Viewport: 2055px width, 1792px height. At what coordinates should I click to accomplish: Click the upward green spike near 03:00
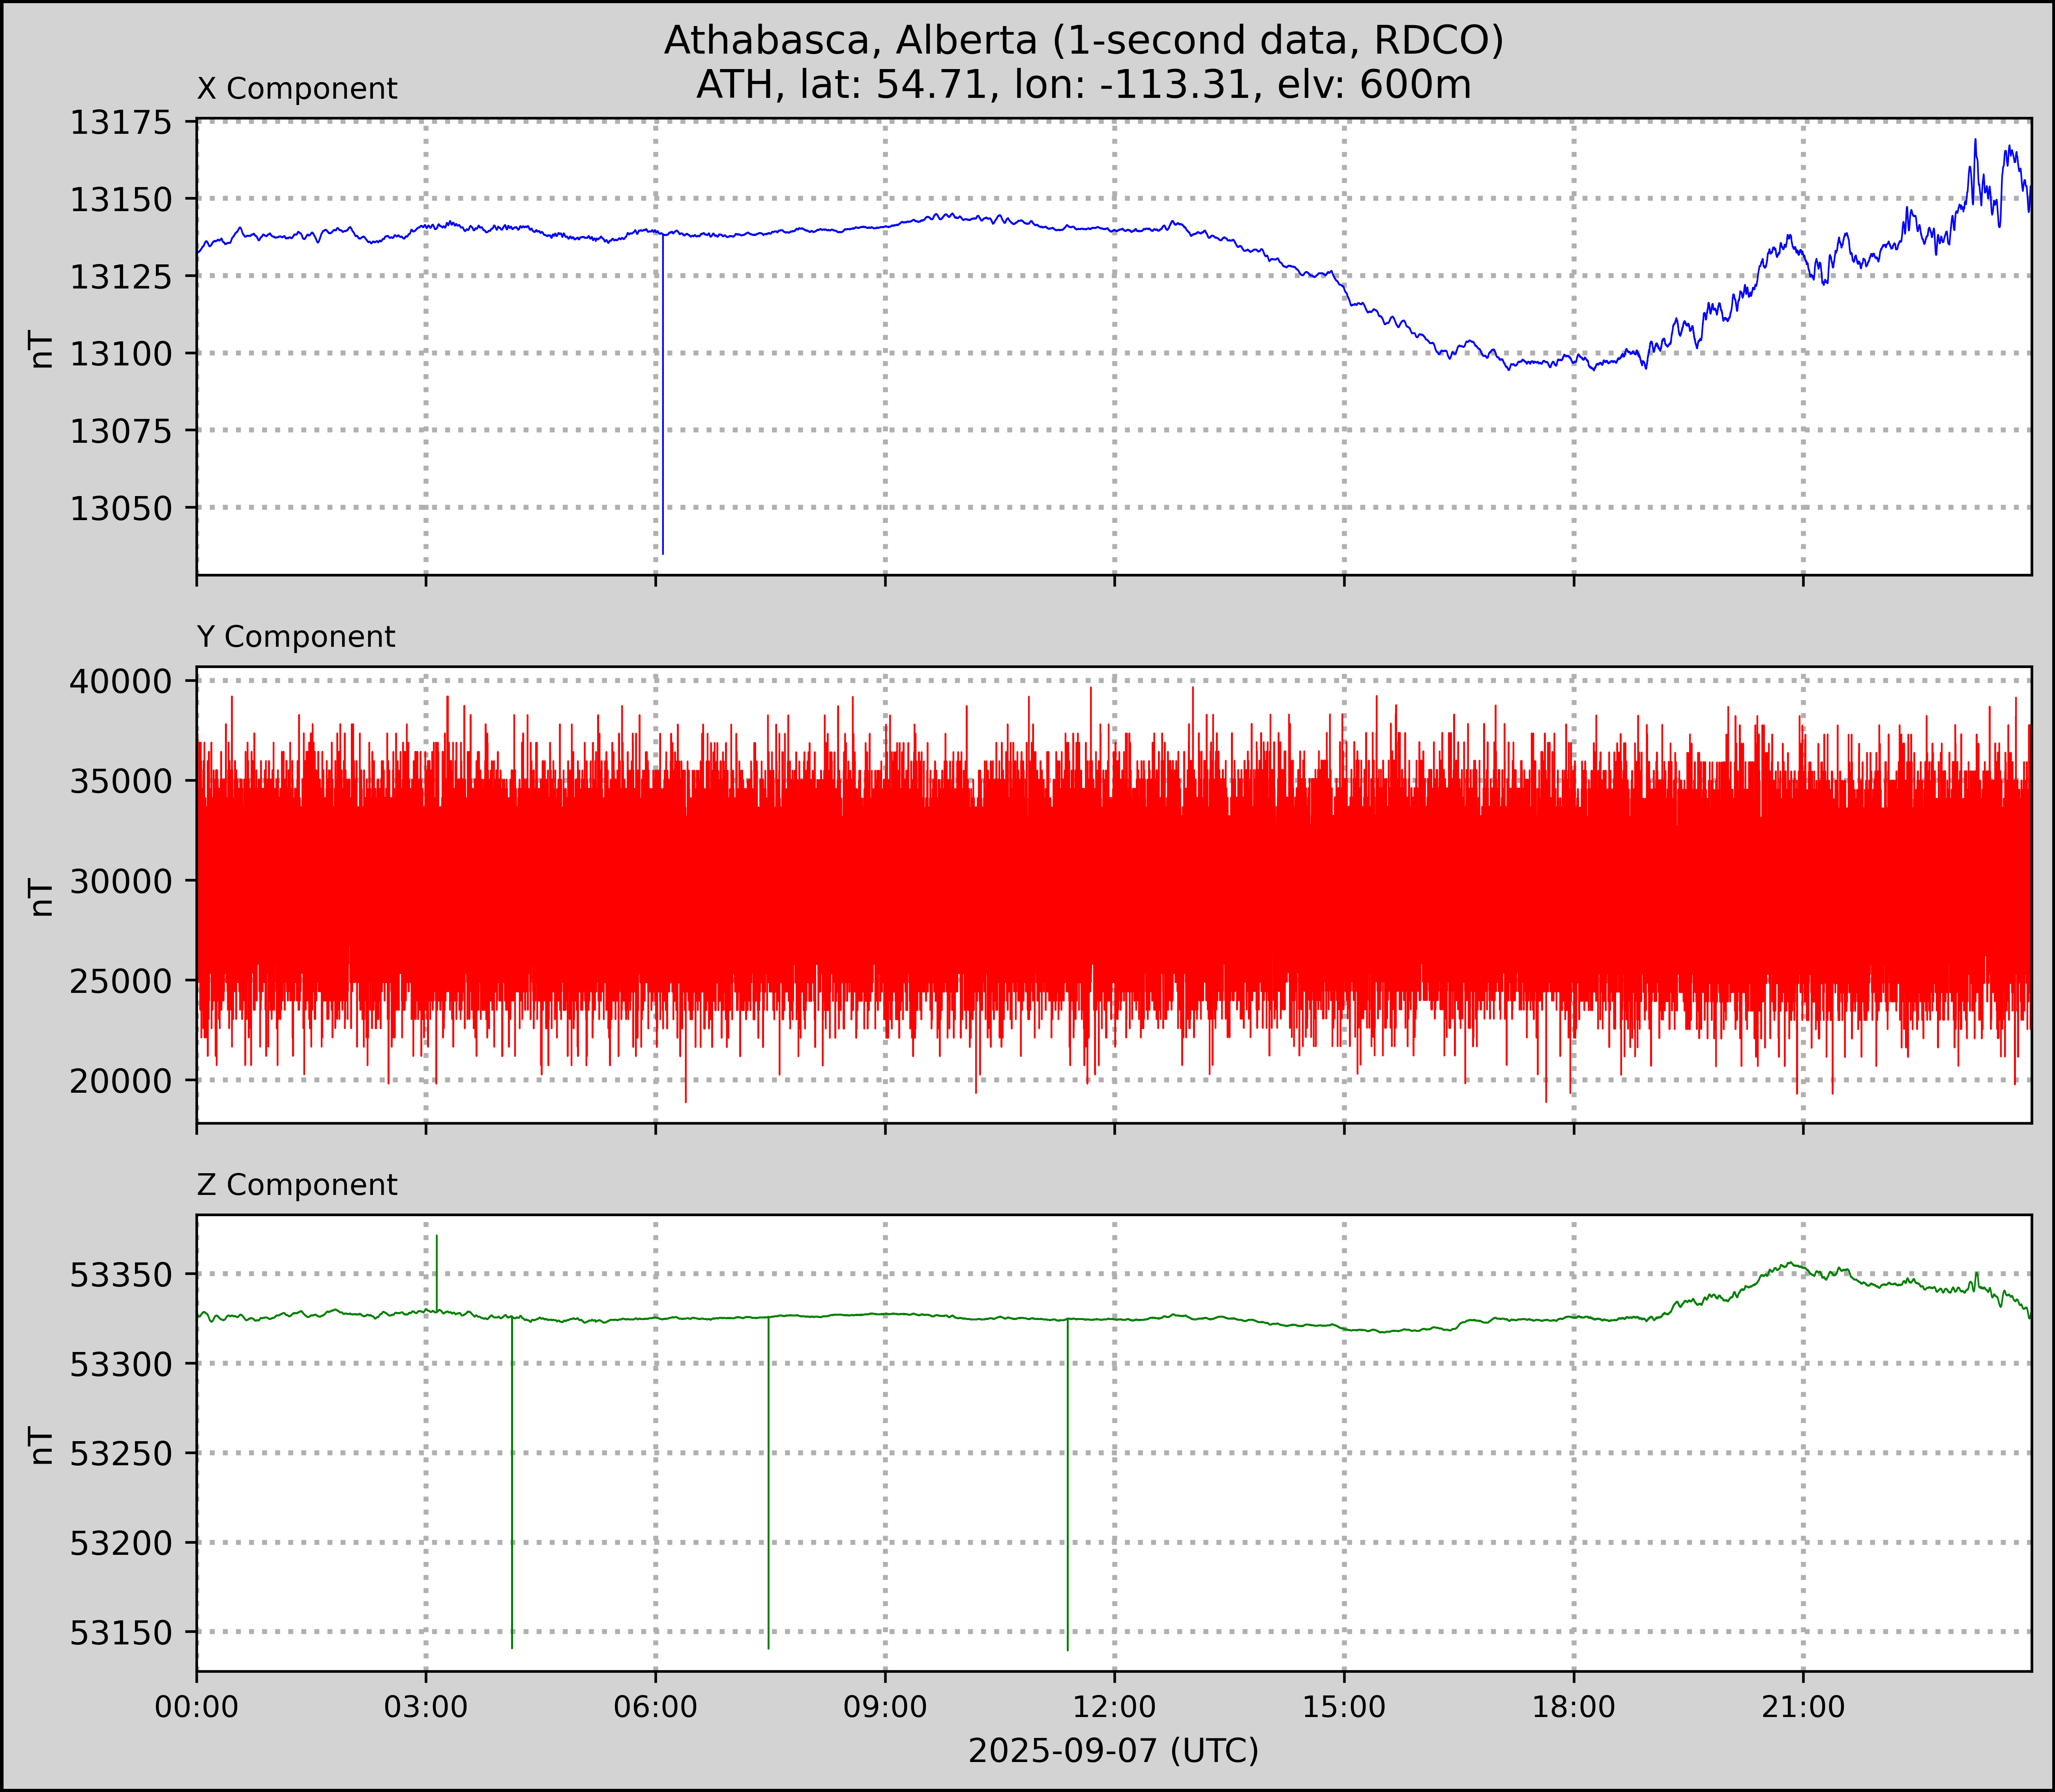[437, 1265]
